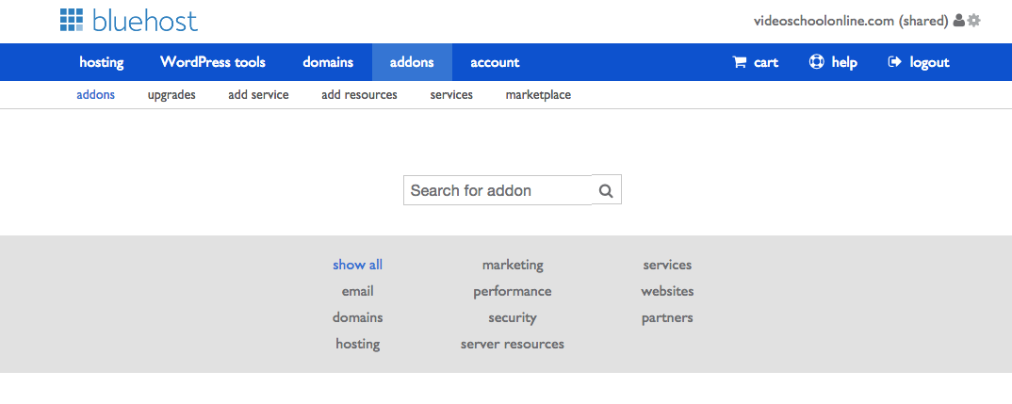
Task: Open the WordPress tools tab
Action: [x=213, y=62]
